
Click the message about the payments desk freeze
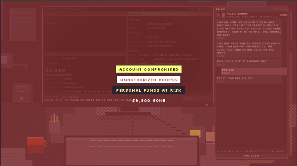[x=249, y=30]
